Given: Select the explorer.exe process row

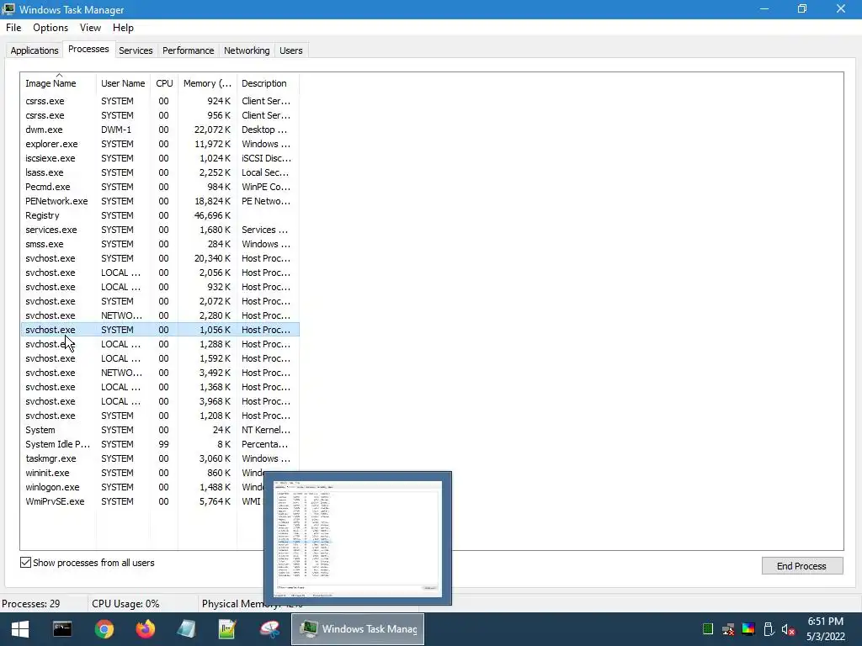Looking at the screenshot, I should [160, 144].
